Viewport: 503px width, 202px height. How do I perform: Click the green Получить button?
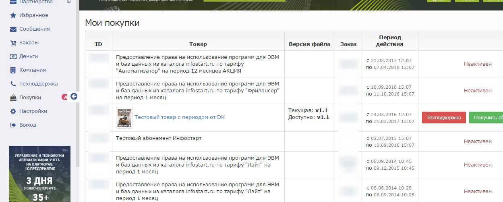[486, 118]
